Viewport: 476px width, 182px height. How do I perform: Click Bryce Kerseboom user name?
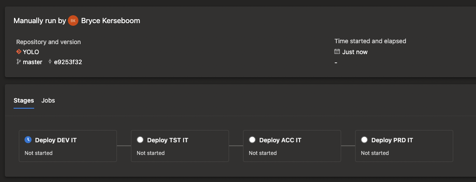(x=111, y=21)
